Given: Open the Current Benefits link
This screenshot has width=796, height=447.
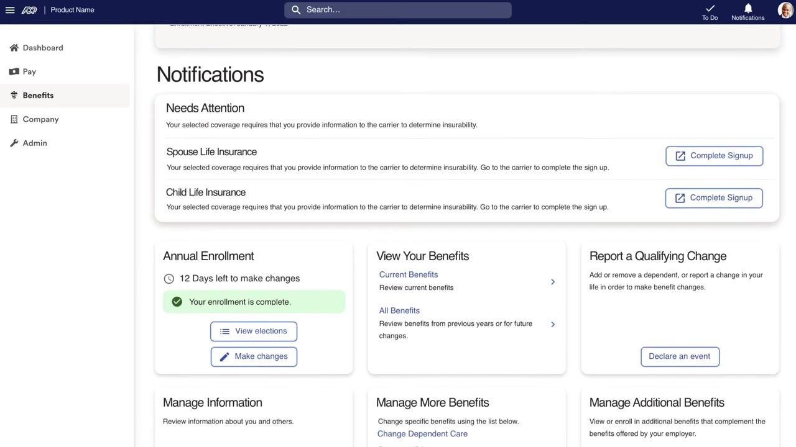Looking at the screenshot, I should click(409, 274).
